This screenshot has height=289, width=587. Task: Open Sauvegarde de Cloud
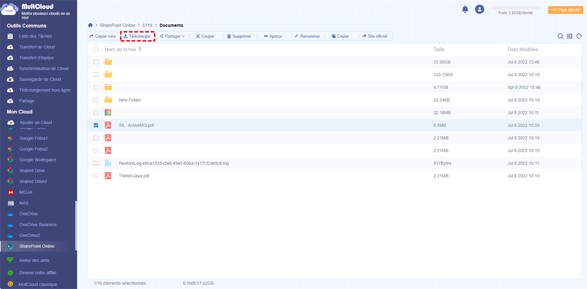pos(40,79)
